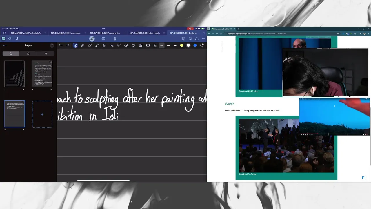Bookmark the current page in top bar
This screenshot has height=209, width=371.
point(190,39)
